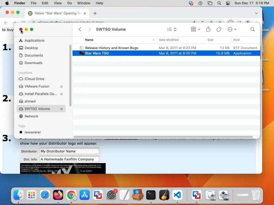Click the Distributor input field
The width and height of the screenshot is (274, 205).
pyautogui.click(x=69, y=151)
